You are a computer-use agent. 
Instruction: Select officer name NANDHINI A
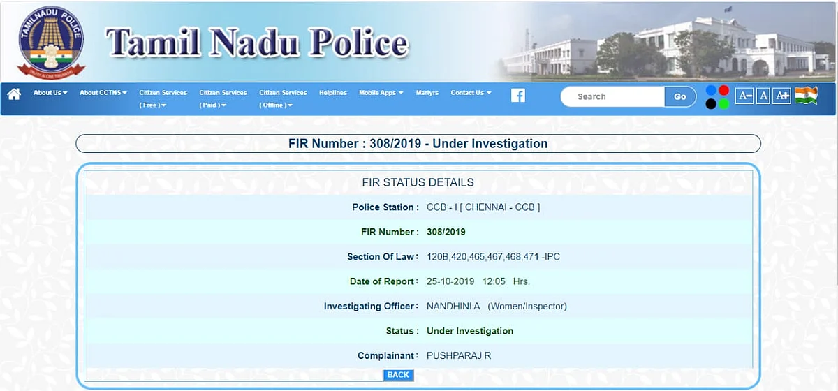[x=453, y=307]
